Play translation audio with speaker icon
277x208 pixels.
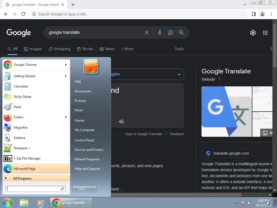pos(121,122)
